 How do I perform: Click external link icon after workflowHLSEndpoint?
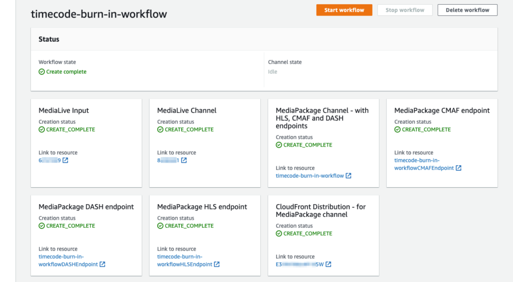[x=216, y=264]
